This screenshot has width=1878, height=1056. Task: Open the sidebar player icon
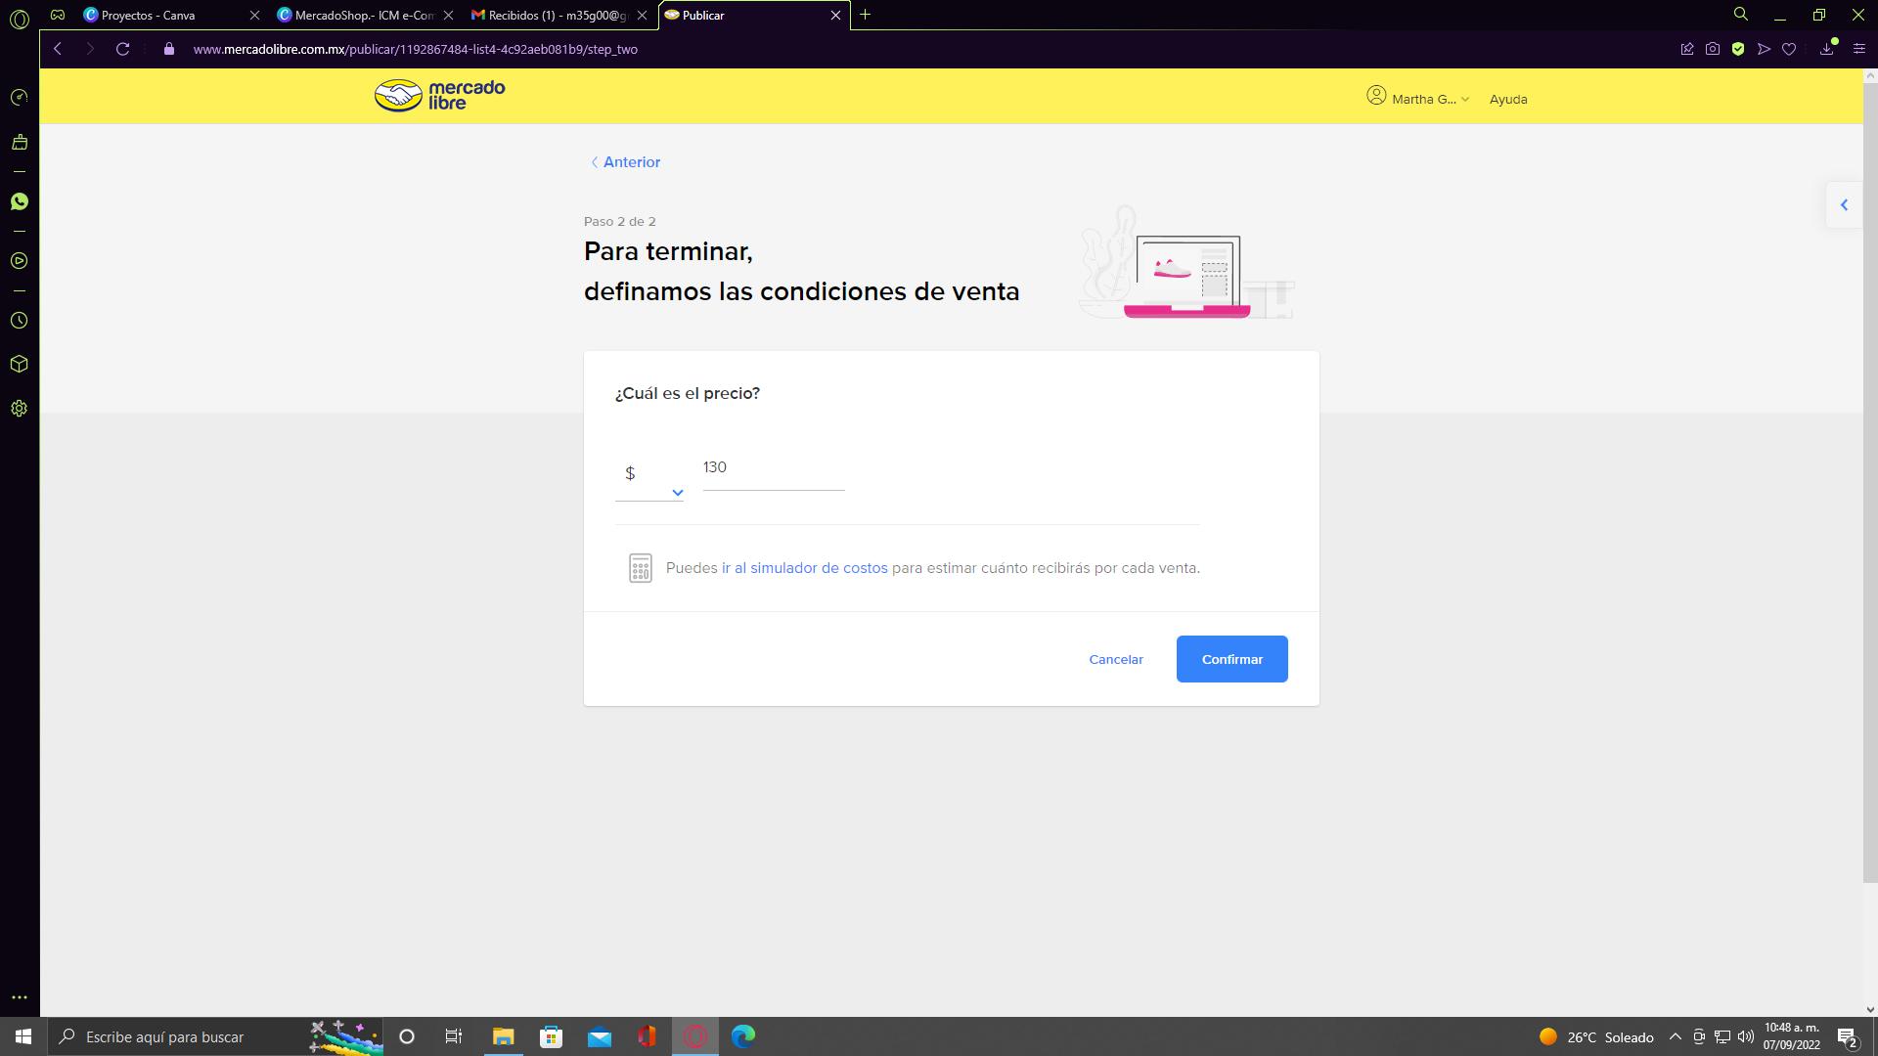19,261
